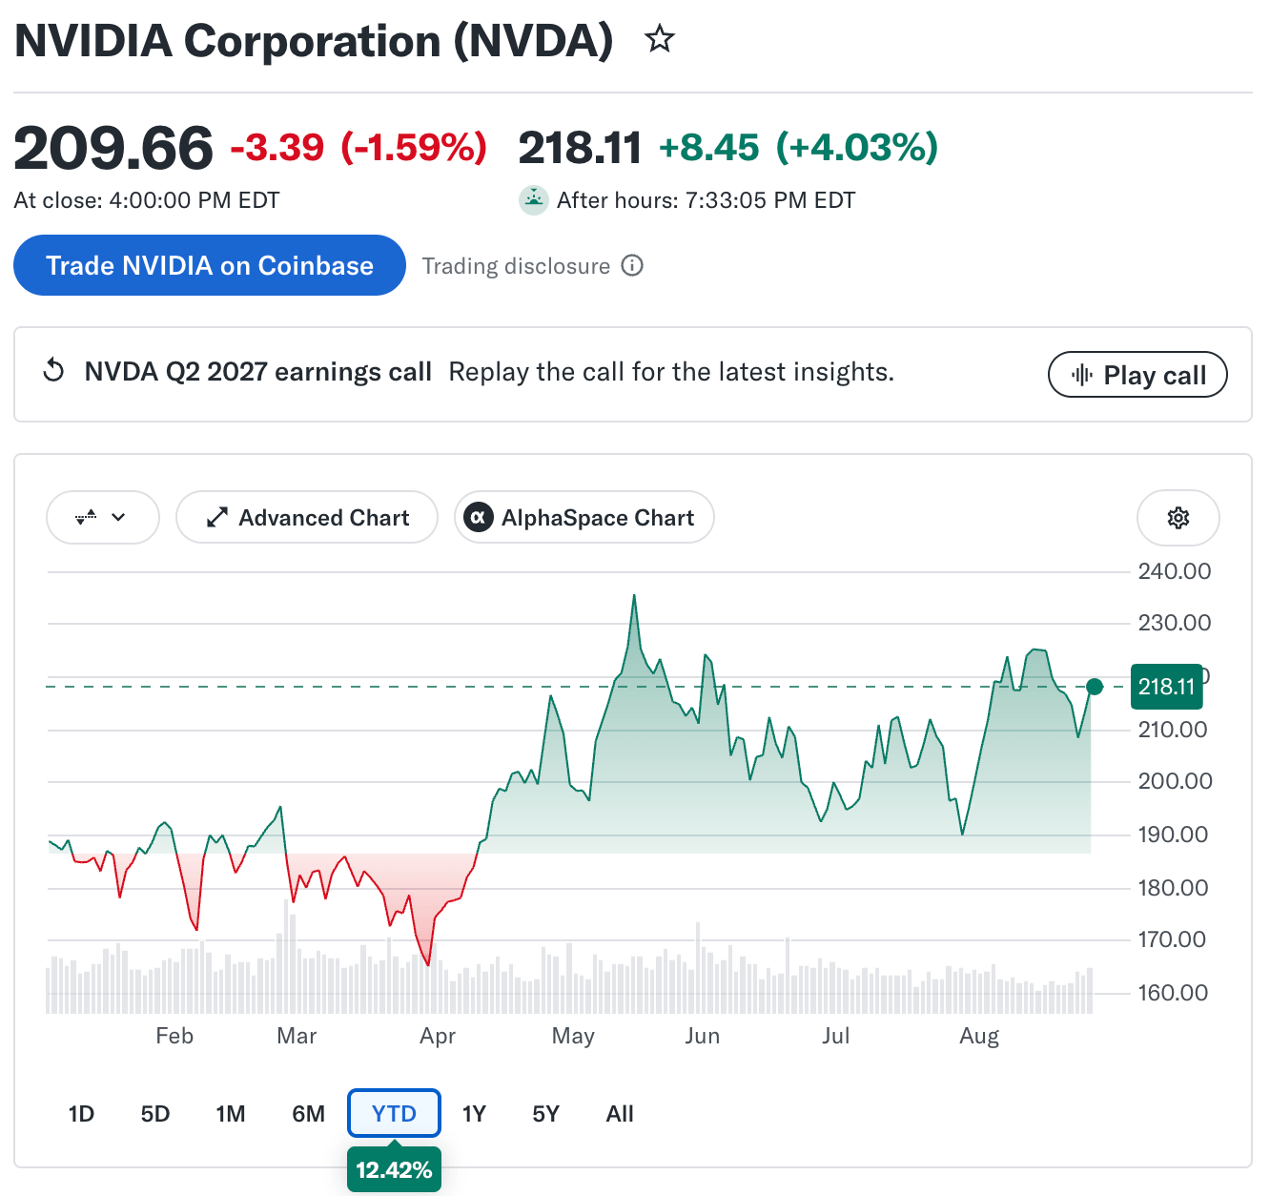Click 'After hours: 7:33:05 PM EDT' text
This screenshot has width=1270, height=1196.
coord(707,200)
